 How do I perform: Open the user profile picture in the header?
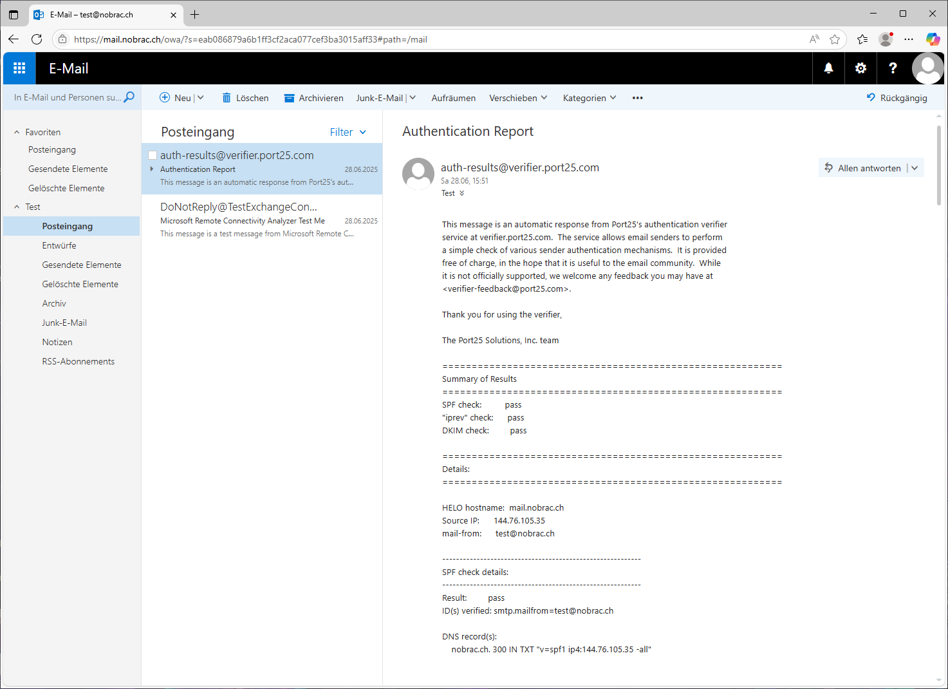click(927, 68)
